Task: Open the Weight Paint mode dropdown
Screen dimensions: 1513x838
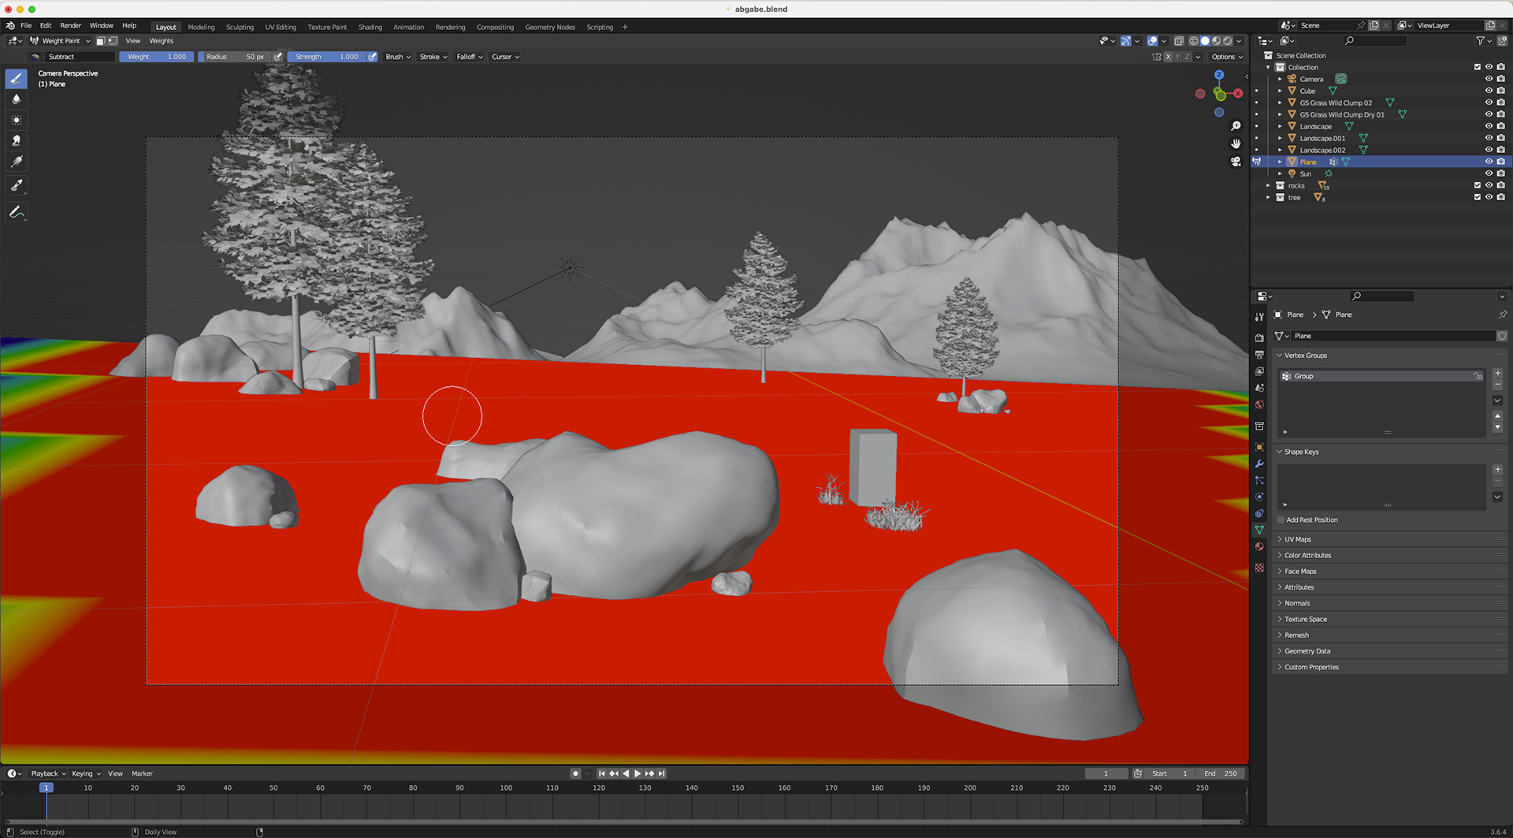Action: [x=61, y=41]
